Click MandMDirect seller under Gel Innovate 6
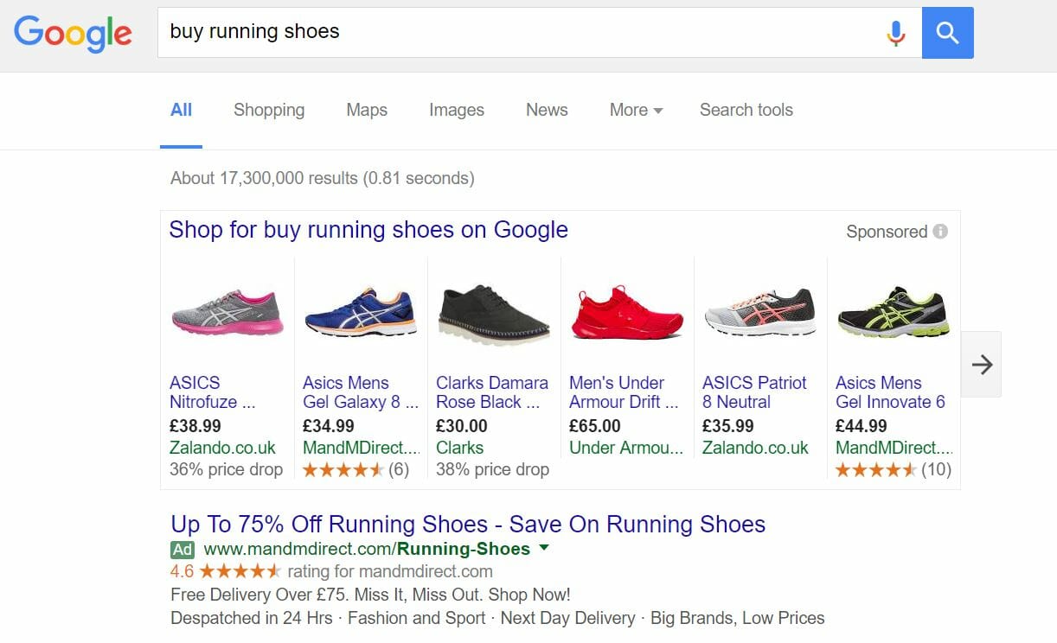Viewport: 1057px width, 643px height. (x=894, y=448)
